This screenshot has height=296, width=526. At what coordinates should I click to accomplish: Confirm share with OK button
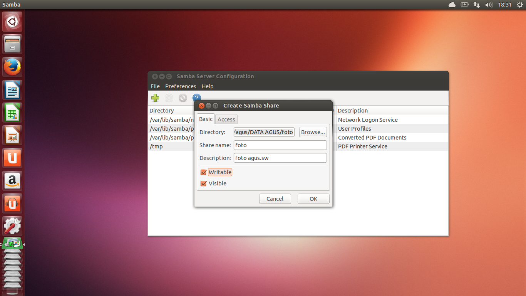[x=313, y=199]
